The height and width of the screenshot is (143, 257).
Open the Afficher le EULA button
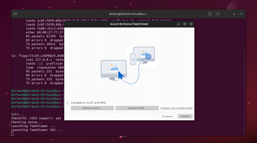(x=92, y=108)
